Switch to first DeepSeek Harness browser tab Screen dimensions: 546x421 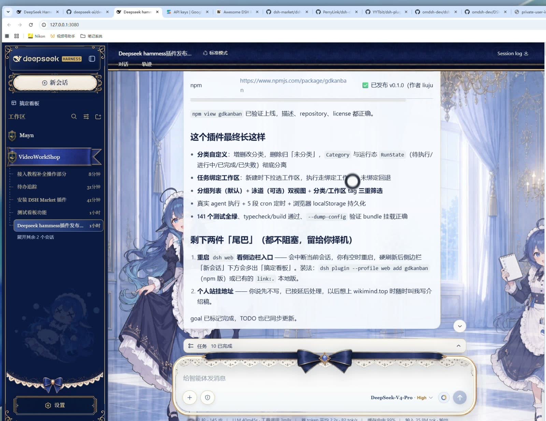tap(38, 12)
